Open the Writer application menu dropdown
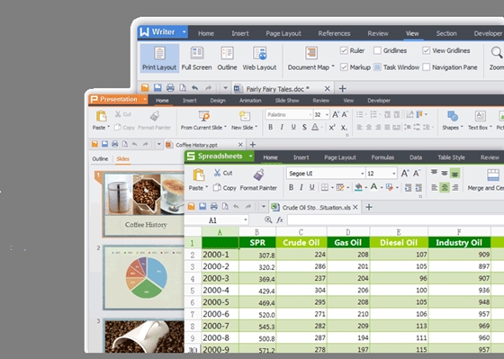The image size is (504, 359). [x=184, y=31]
